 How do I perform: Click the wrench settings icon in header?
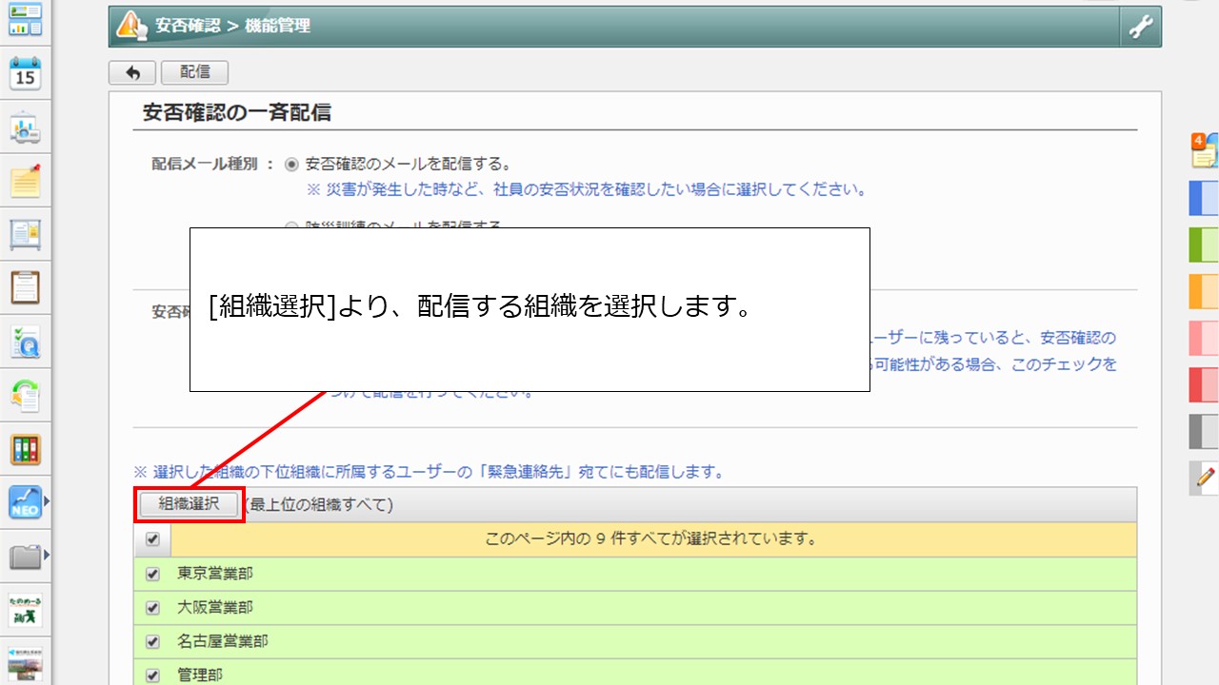tap(1140, 27)
